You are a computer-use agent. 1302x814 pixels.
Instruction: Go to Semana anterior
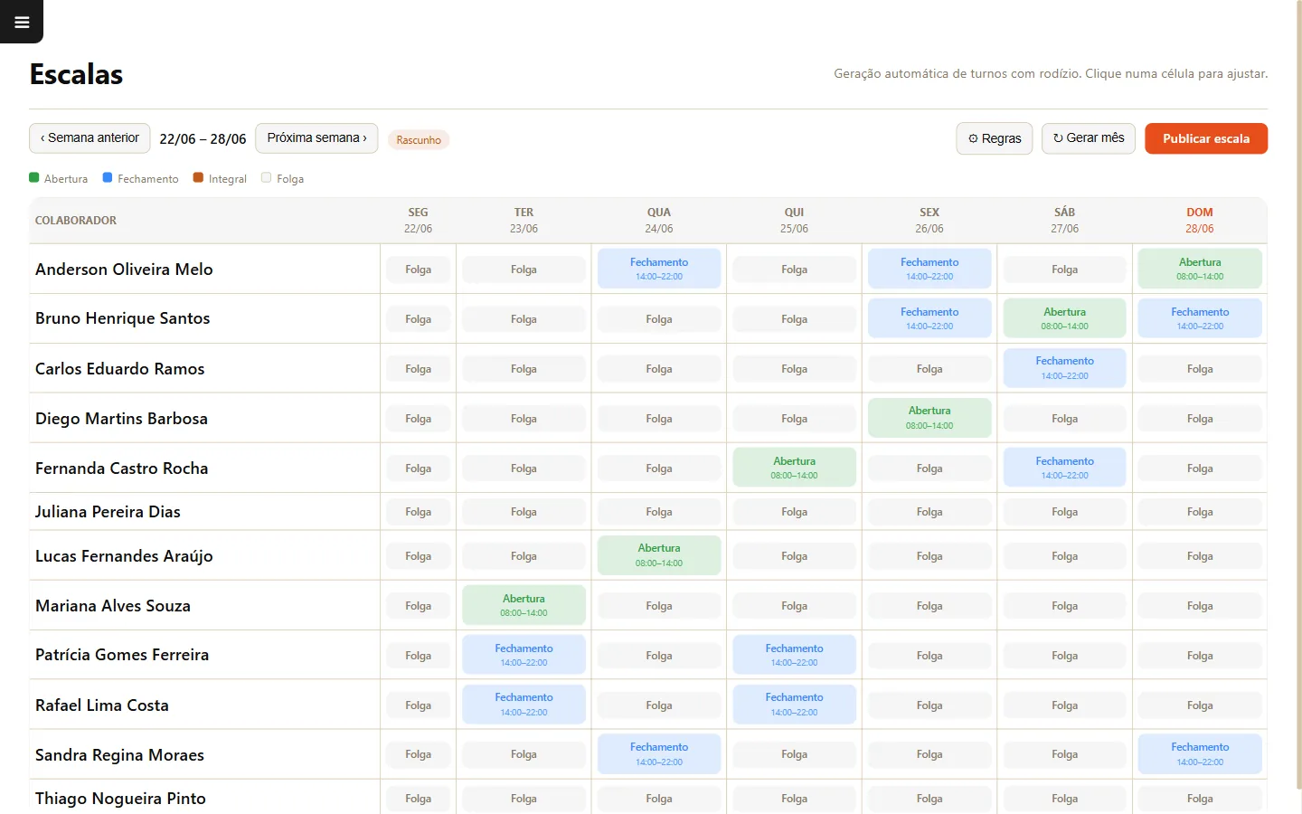click(x=90, y=138)
